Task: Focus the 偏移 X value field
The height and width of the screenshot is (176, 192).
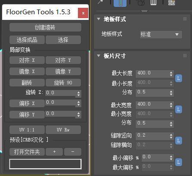Action: pyautogui.click(x=60, y=102)
